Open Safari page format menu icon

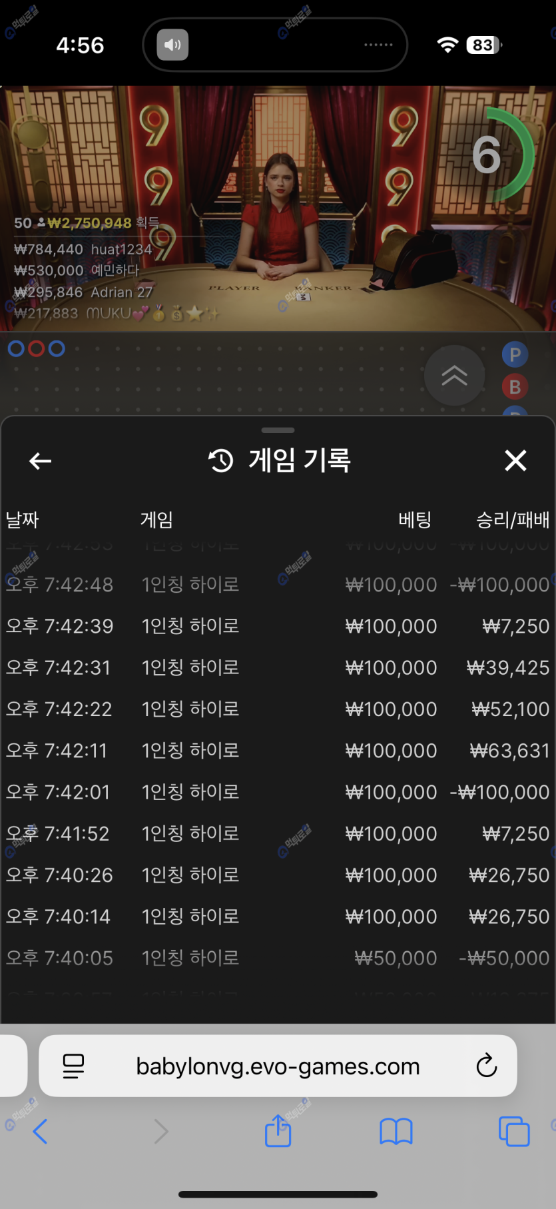point(73,1066)
